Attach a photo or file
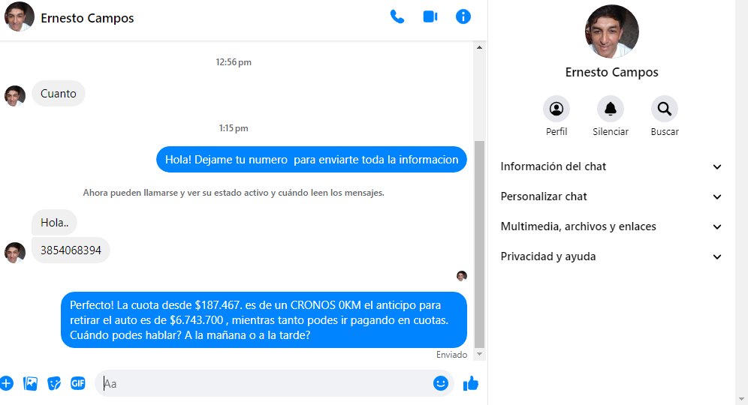This screenshot has width=748, height=405. coord(31,383)
